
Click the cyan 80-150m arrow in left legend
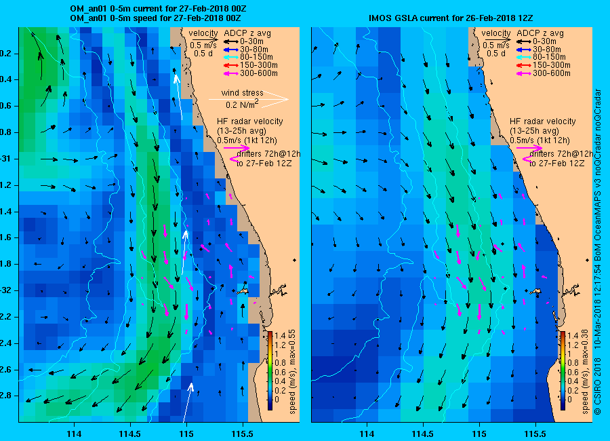pyautogui.click(x=231, y=57)
